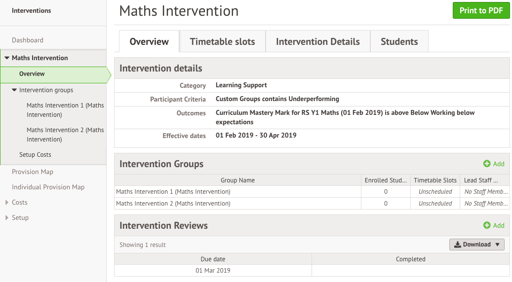The height and width of the screenshot is (282, 512).
Task: Open Maths Intervention 1 in the sidebar
Action: tap(65, 110)
